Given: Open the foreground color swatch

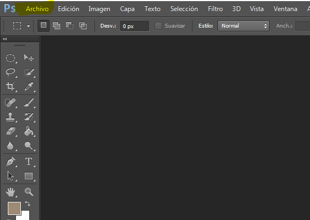Looking at the screenshot, I should click(14, 208).
